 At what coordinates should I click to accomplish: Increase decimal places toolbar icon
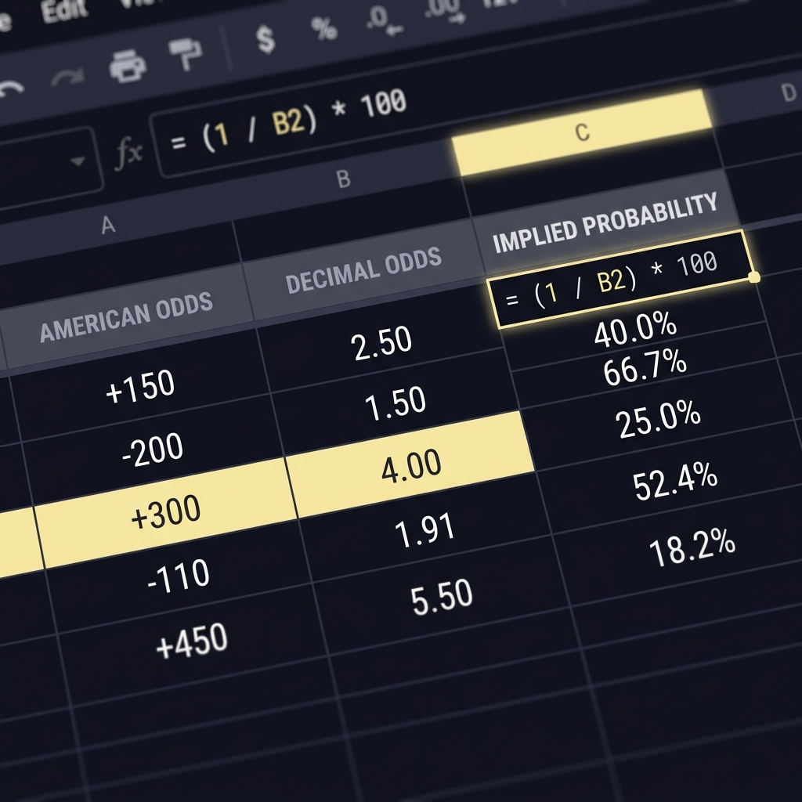[x=445, y=11]
